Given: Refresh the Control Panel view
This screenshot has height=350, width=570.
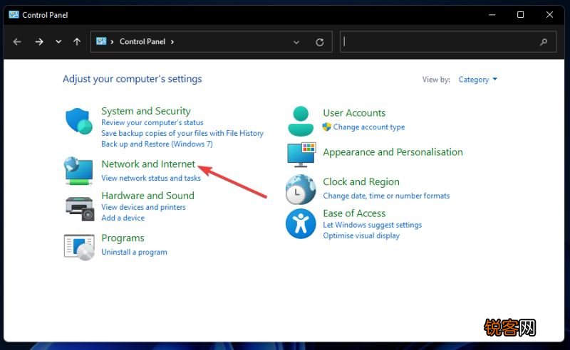Looking at the screenshot, I should 319,42.
